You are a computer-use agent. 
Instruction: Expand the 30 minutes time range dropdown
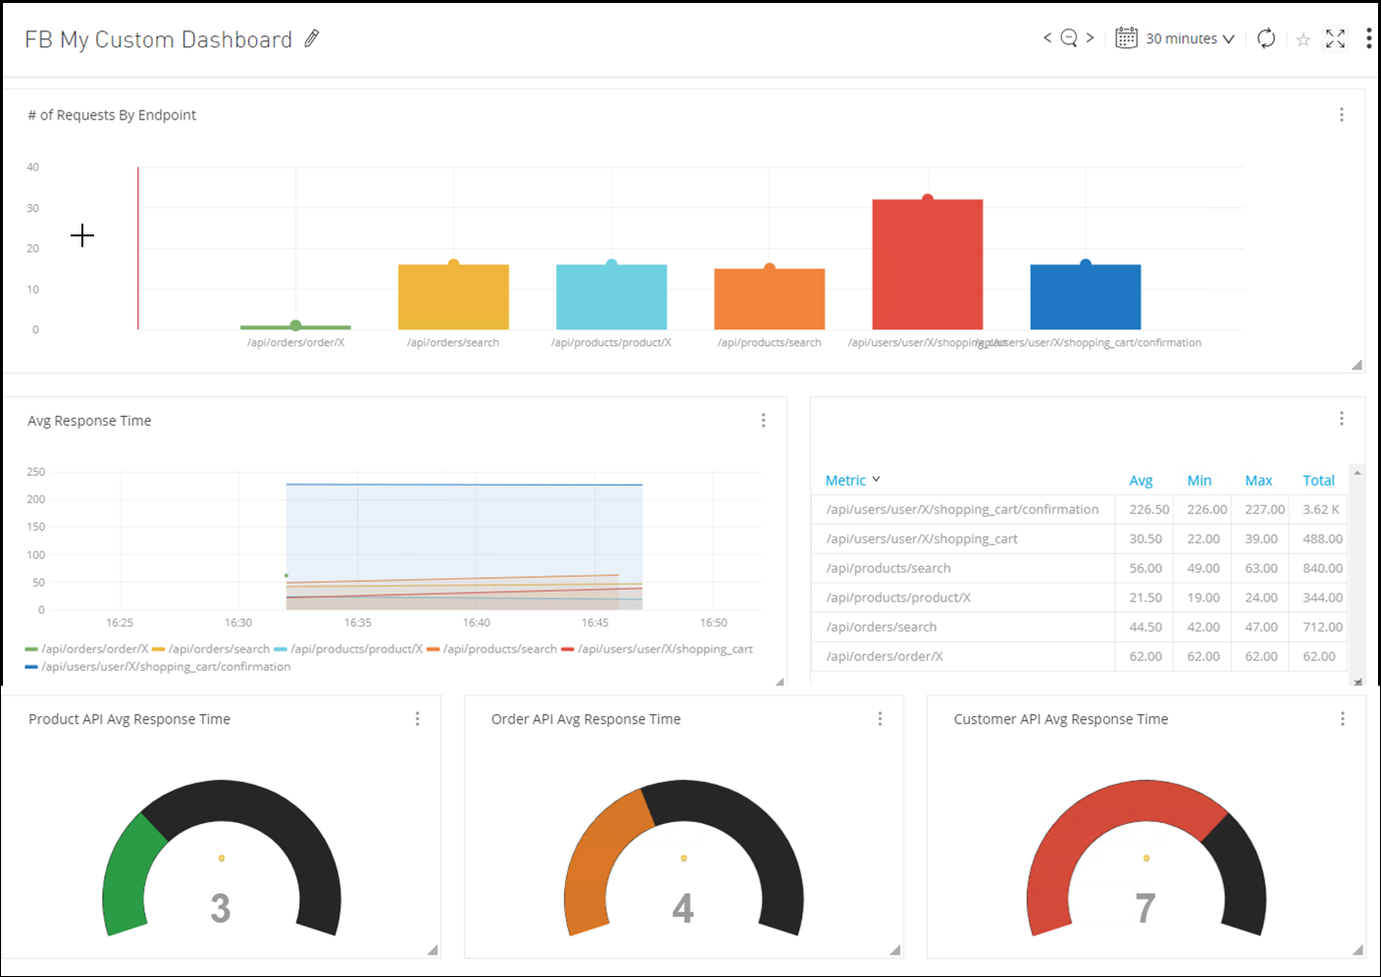(1190, 38)
